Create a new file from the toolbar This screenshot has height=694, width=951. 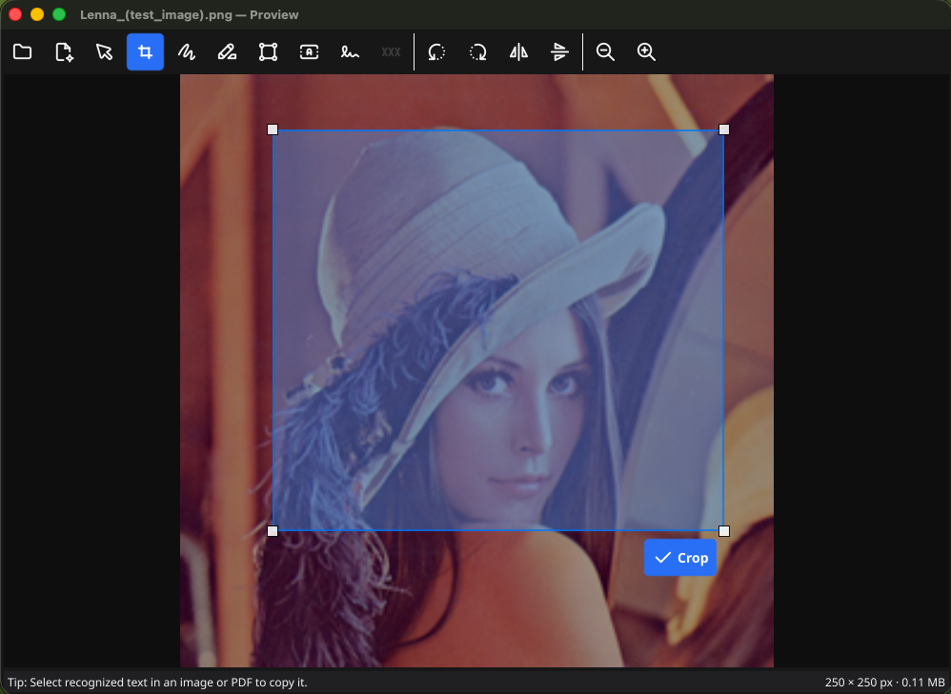64,52
